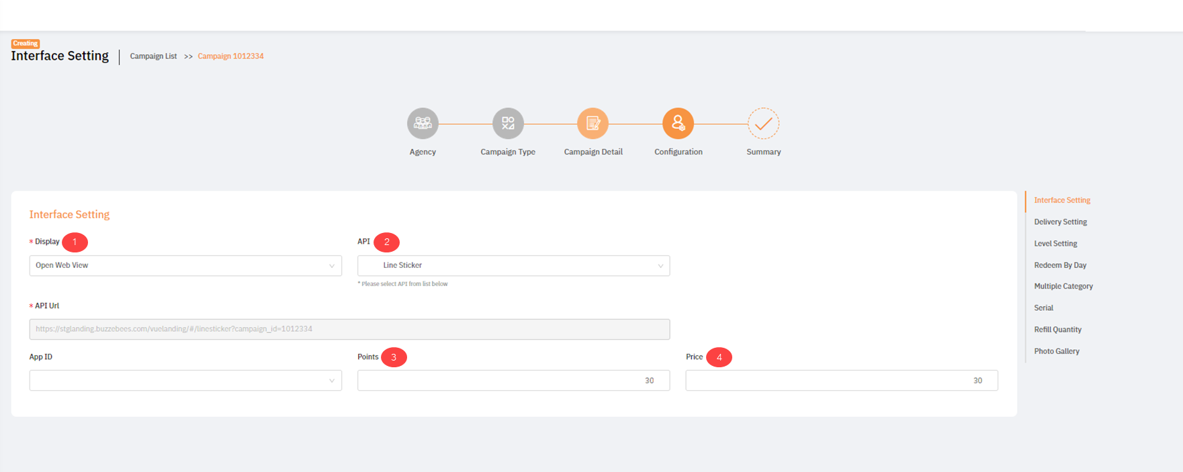Image resolution: width=1183 pixels, height=472 pixels.
Task: Click the Configuration person icon in the stepper
Action: click(678, 123)
